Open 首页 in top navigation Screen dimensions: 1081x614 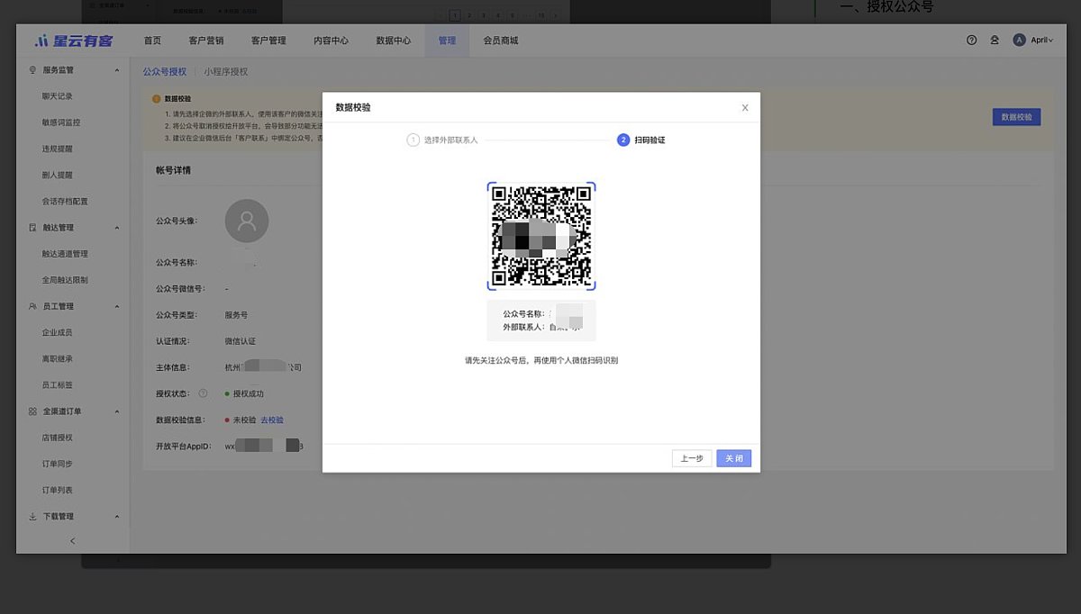pyautogui.click(x=153, y=41)
